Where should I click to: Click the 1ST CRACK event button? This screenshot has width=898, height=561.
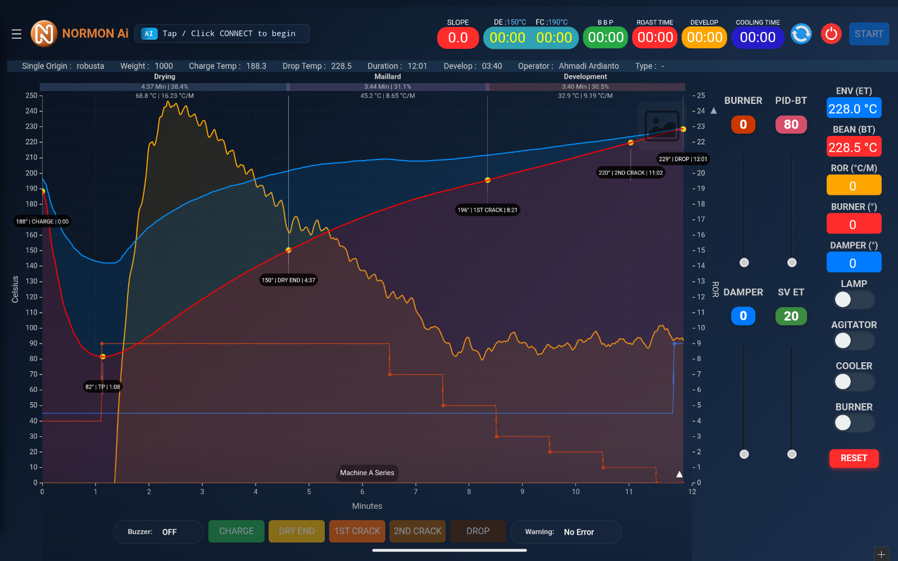(357, 531)
